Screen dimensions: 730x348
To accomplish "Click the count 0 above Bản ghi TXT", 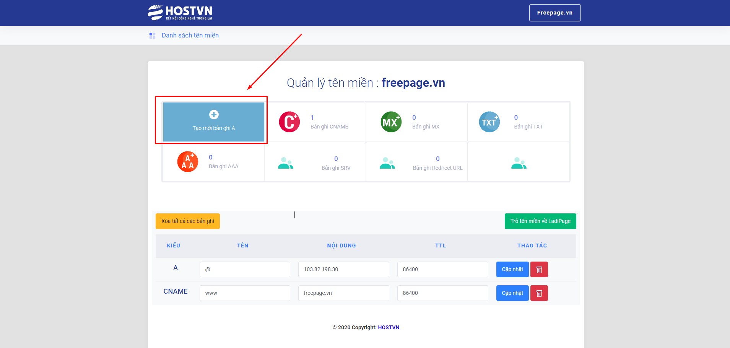I will click(x=516, y=117).
